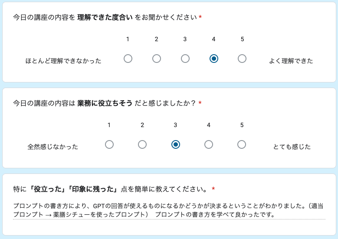Click the 'ほとんど理解できなかった' scale label
338x239 pixels.
pyautogui.click(x=63, y=61)
